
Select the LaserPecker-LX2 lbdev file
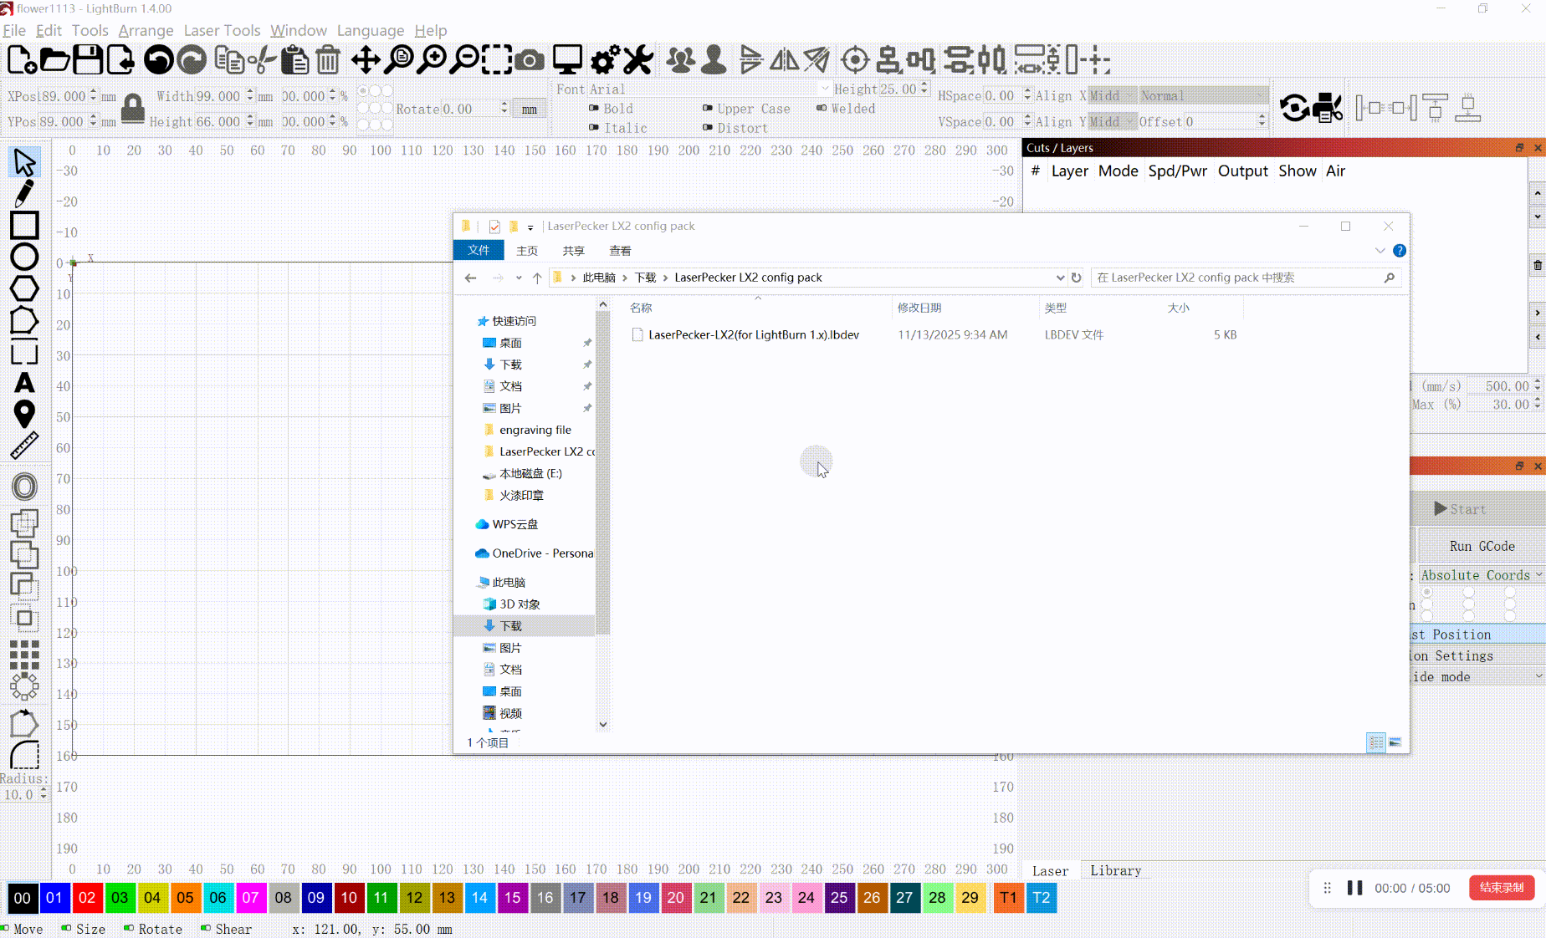753,335
